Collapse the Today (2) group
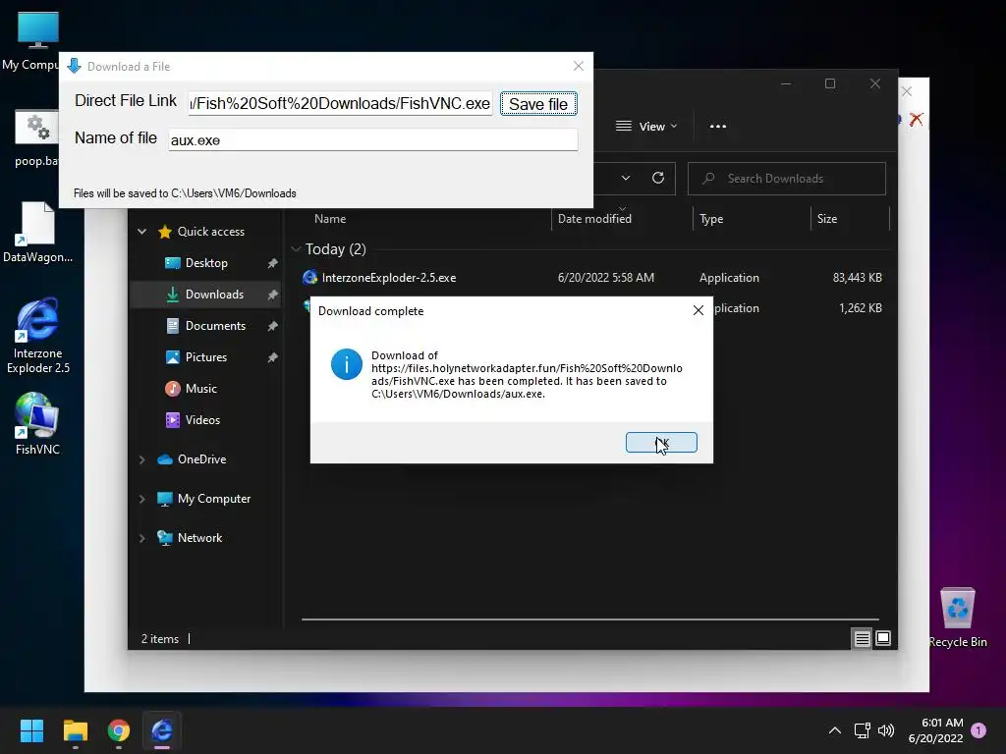Viewport: 1006px width, 754px height. (296, 248)
